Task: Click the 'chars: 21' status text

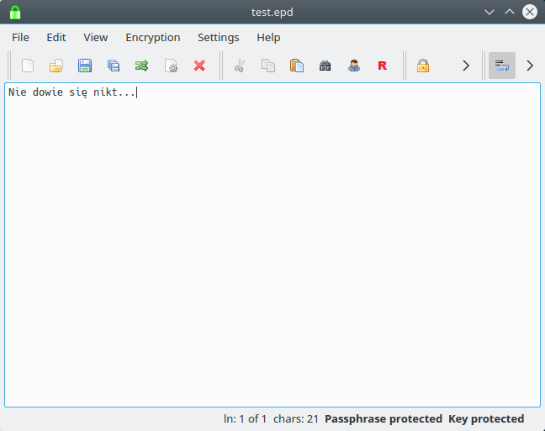Action: (x=296, y=419)
